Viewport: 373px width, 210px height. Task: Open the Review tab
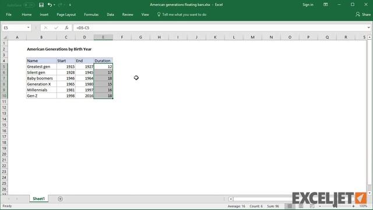[x=128, y=15]
